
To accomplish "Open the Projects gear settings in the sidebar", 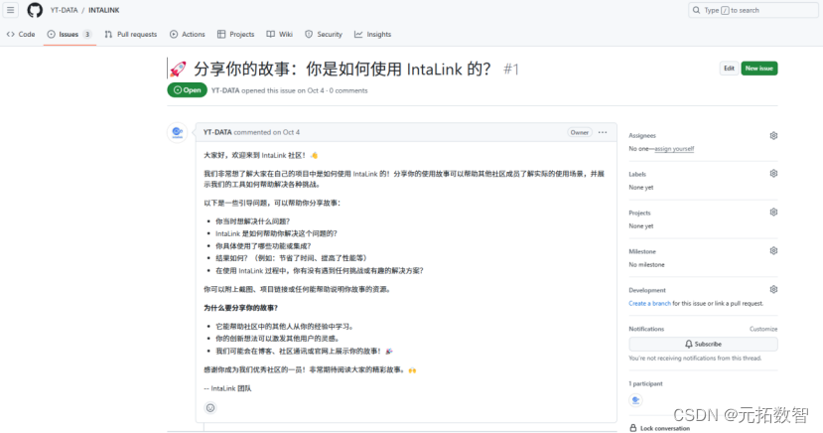I will click(773, 213).
